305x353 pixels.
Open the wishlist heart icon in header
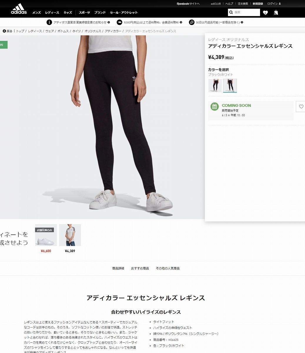tap(265, 13)
